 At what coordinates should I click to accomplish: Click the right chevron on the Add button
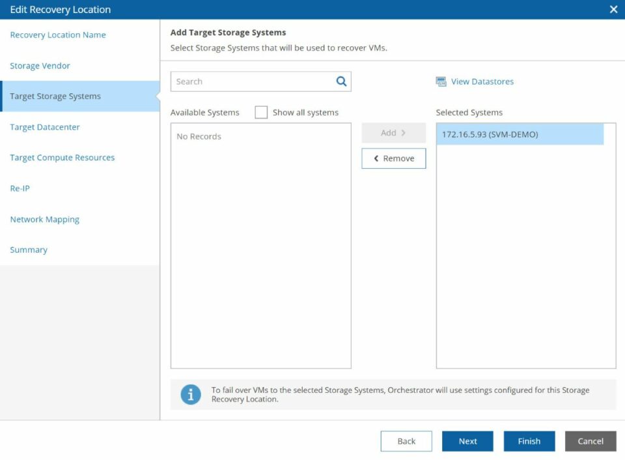(402, 132)
